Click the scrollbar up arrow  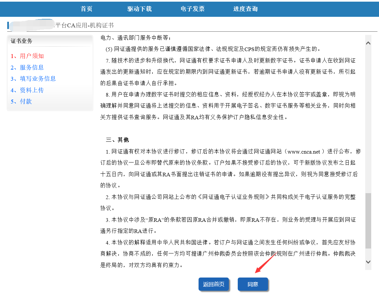click(x=368, y=43)
